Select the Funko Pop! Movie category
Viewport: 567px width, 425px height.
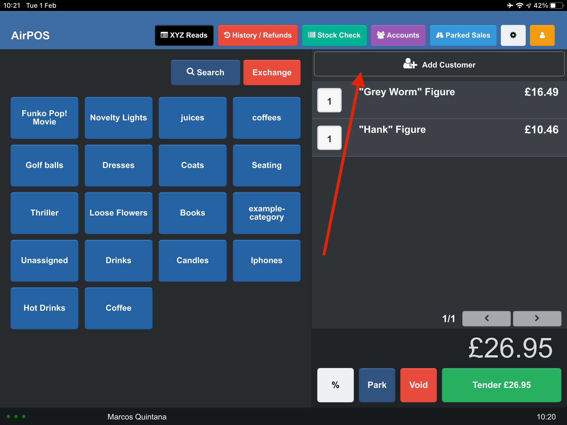pyautogui.click(x=44, y=118)
